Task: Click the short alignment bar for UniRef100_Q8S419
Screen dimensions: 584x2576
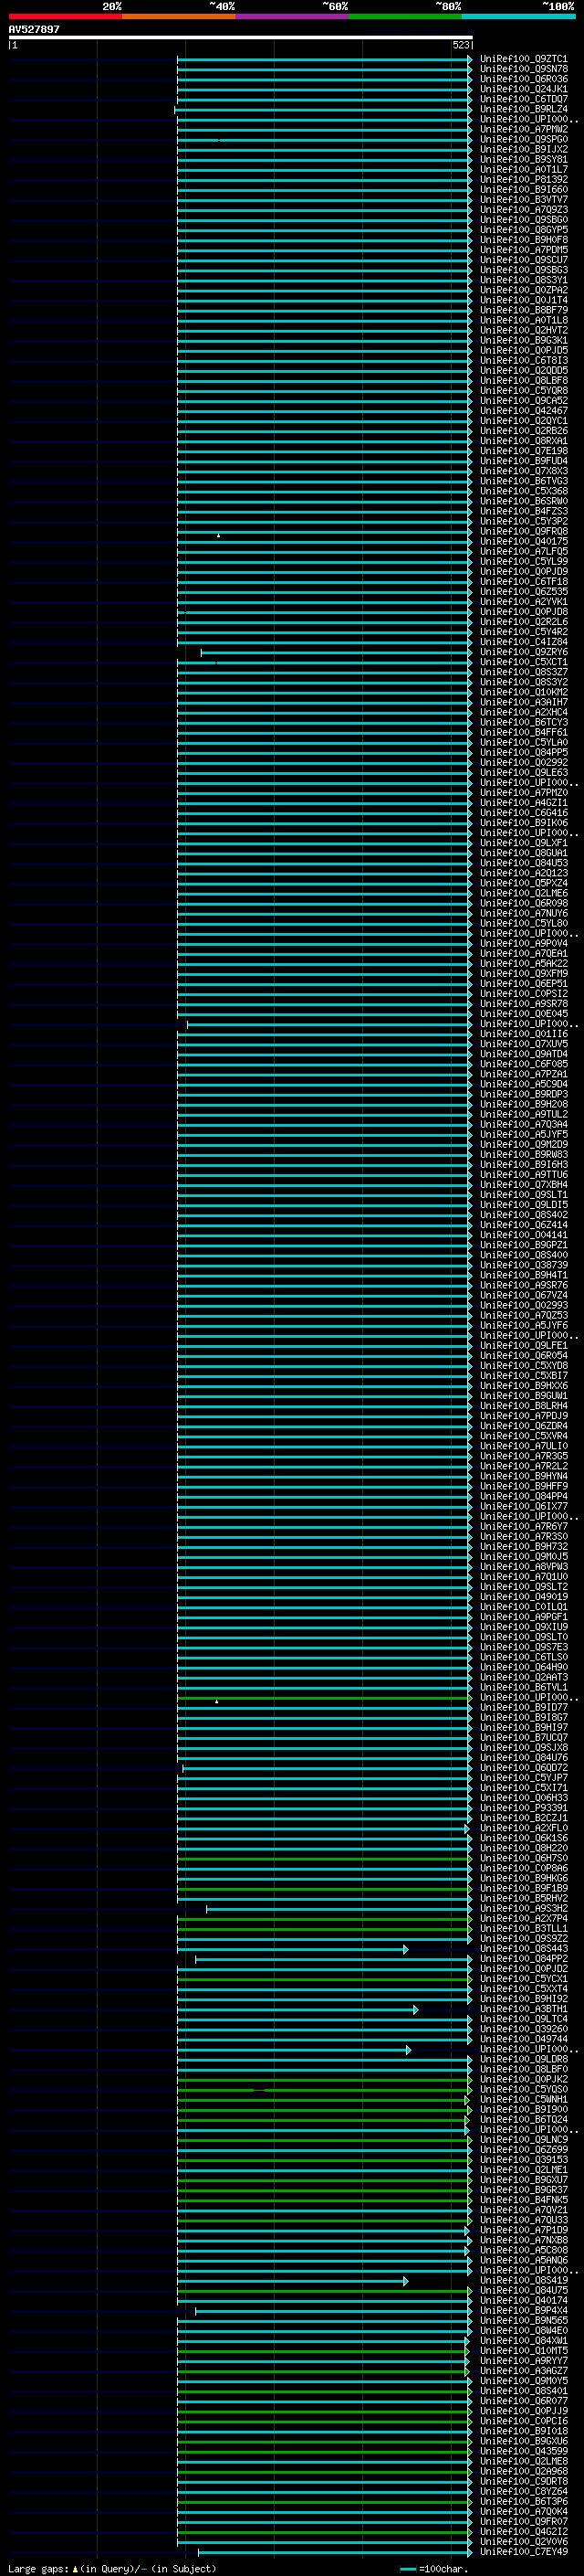Action: coord(293,2281)
